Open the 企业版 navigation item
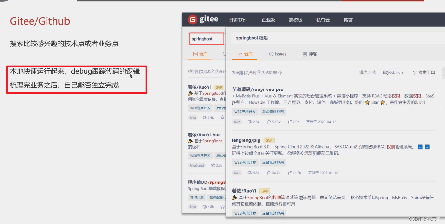This screenshot has height=224, width=445. pos(268,20)
